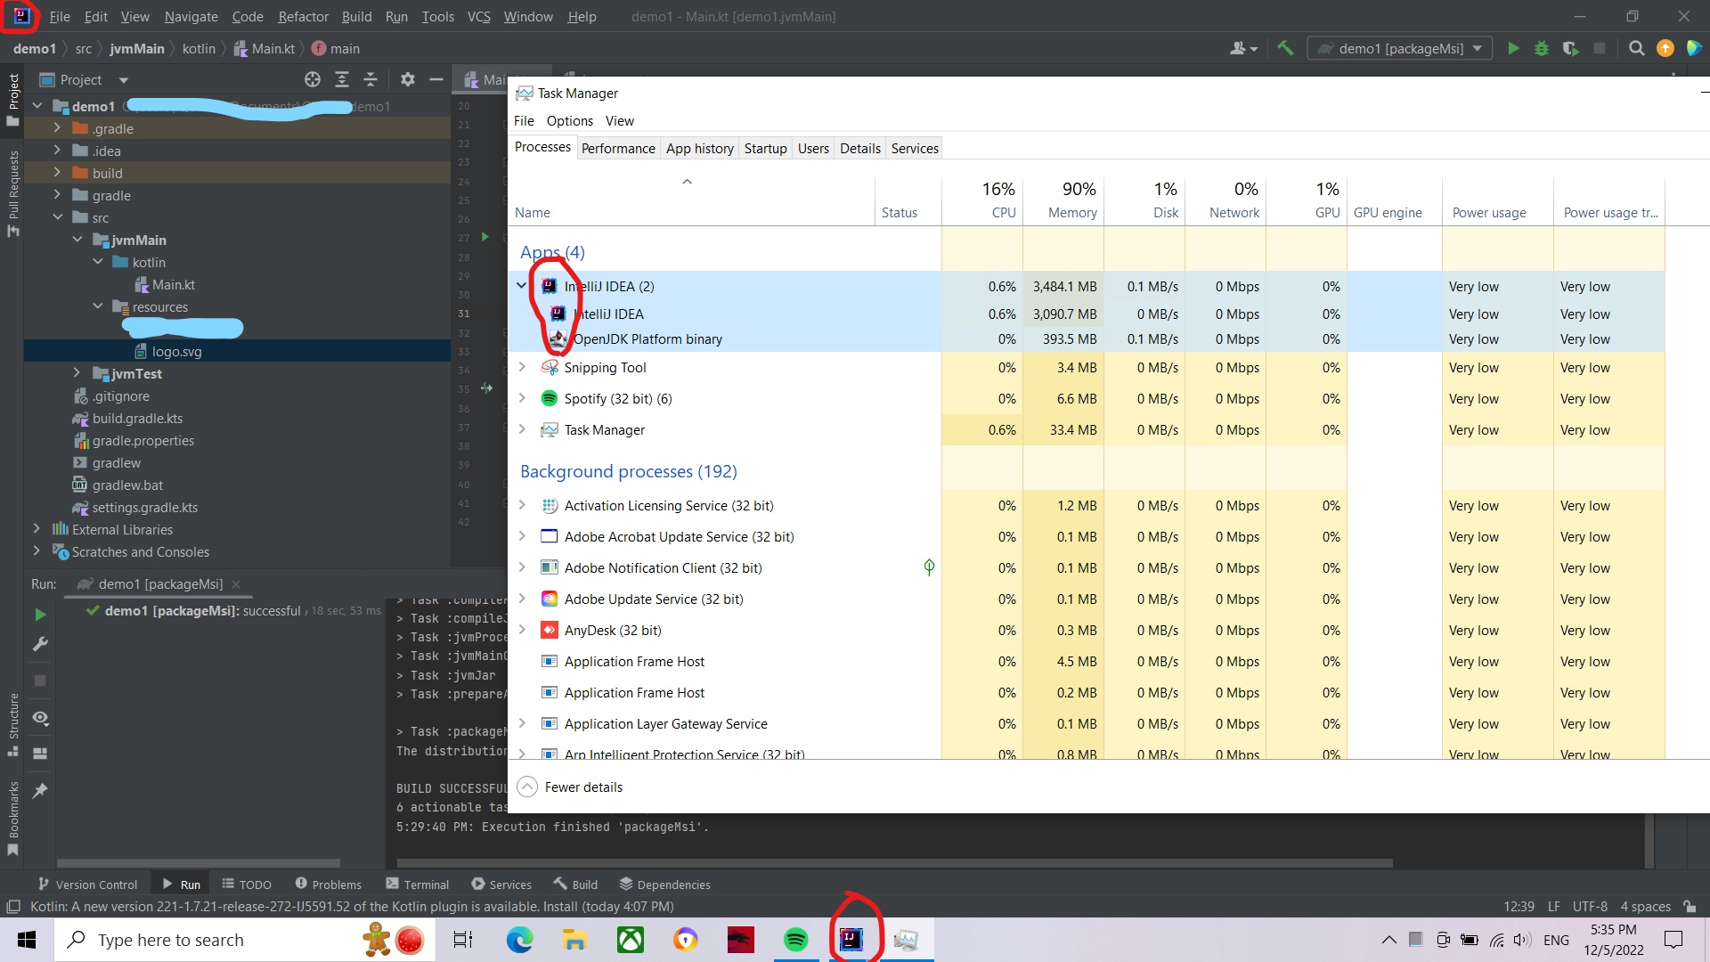Open the demo1 [packageMsi] run configuration dropdown
The height and width of the screenshot is (962, 1710).
[1478, 48]
